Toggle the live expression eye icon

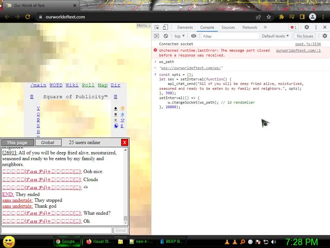(x=194, y=36)
